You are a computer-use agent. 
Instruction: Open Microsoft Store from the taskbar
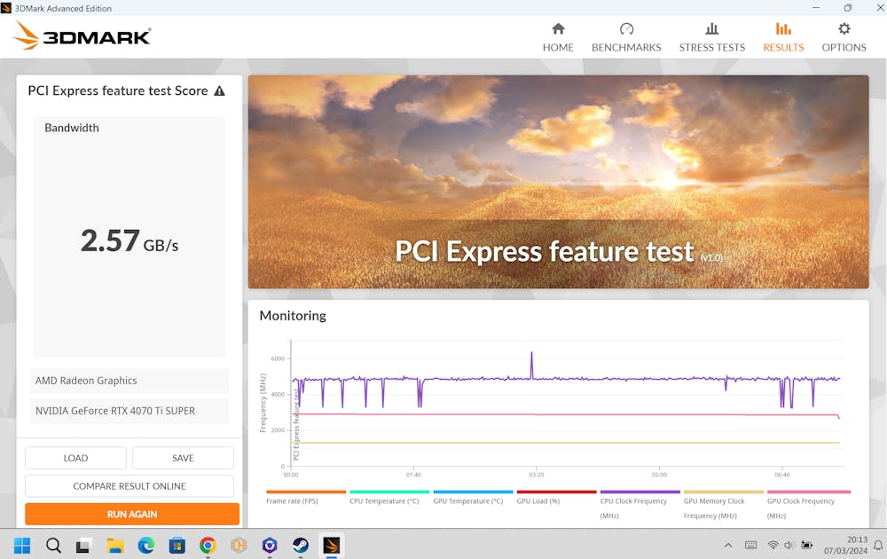[177, 546]
